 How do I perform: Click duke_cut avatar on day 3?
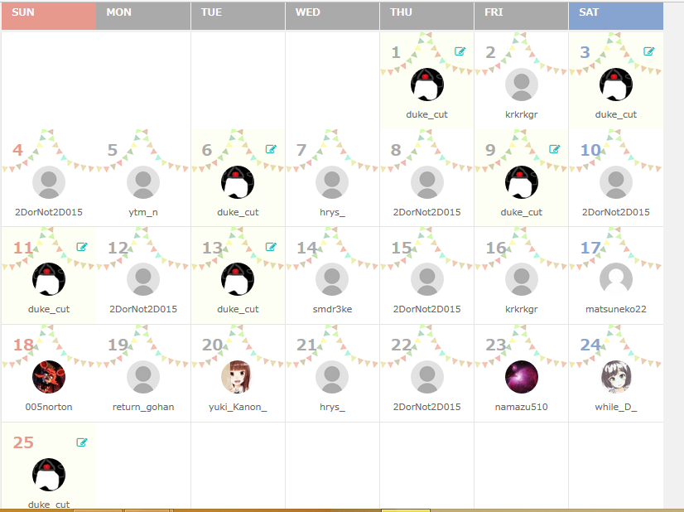click(616, 85)
